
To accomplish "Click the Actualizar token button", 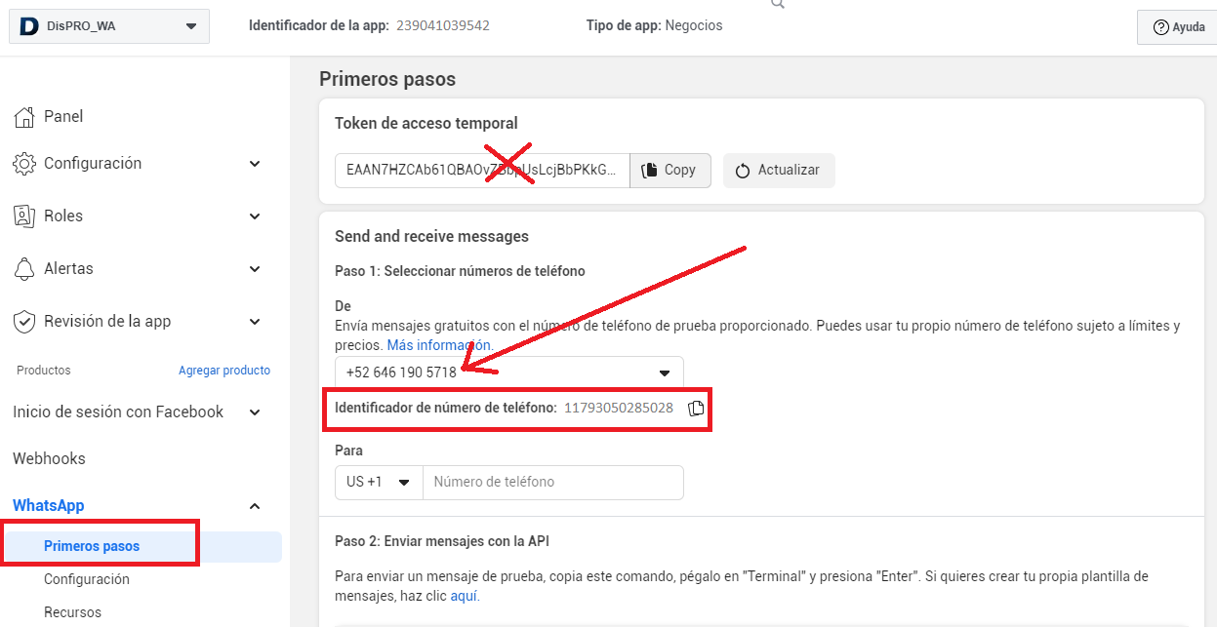I will coord(779,170).
